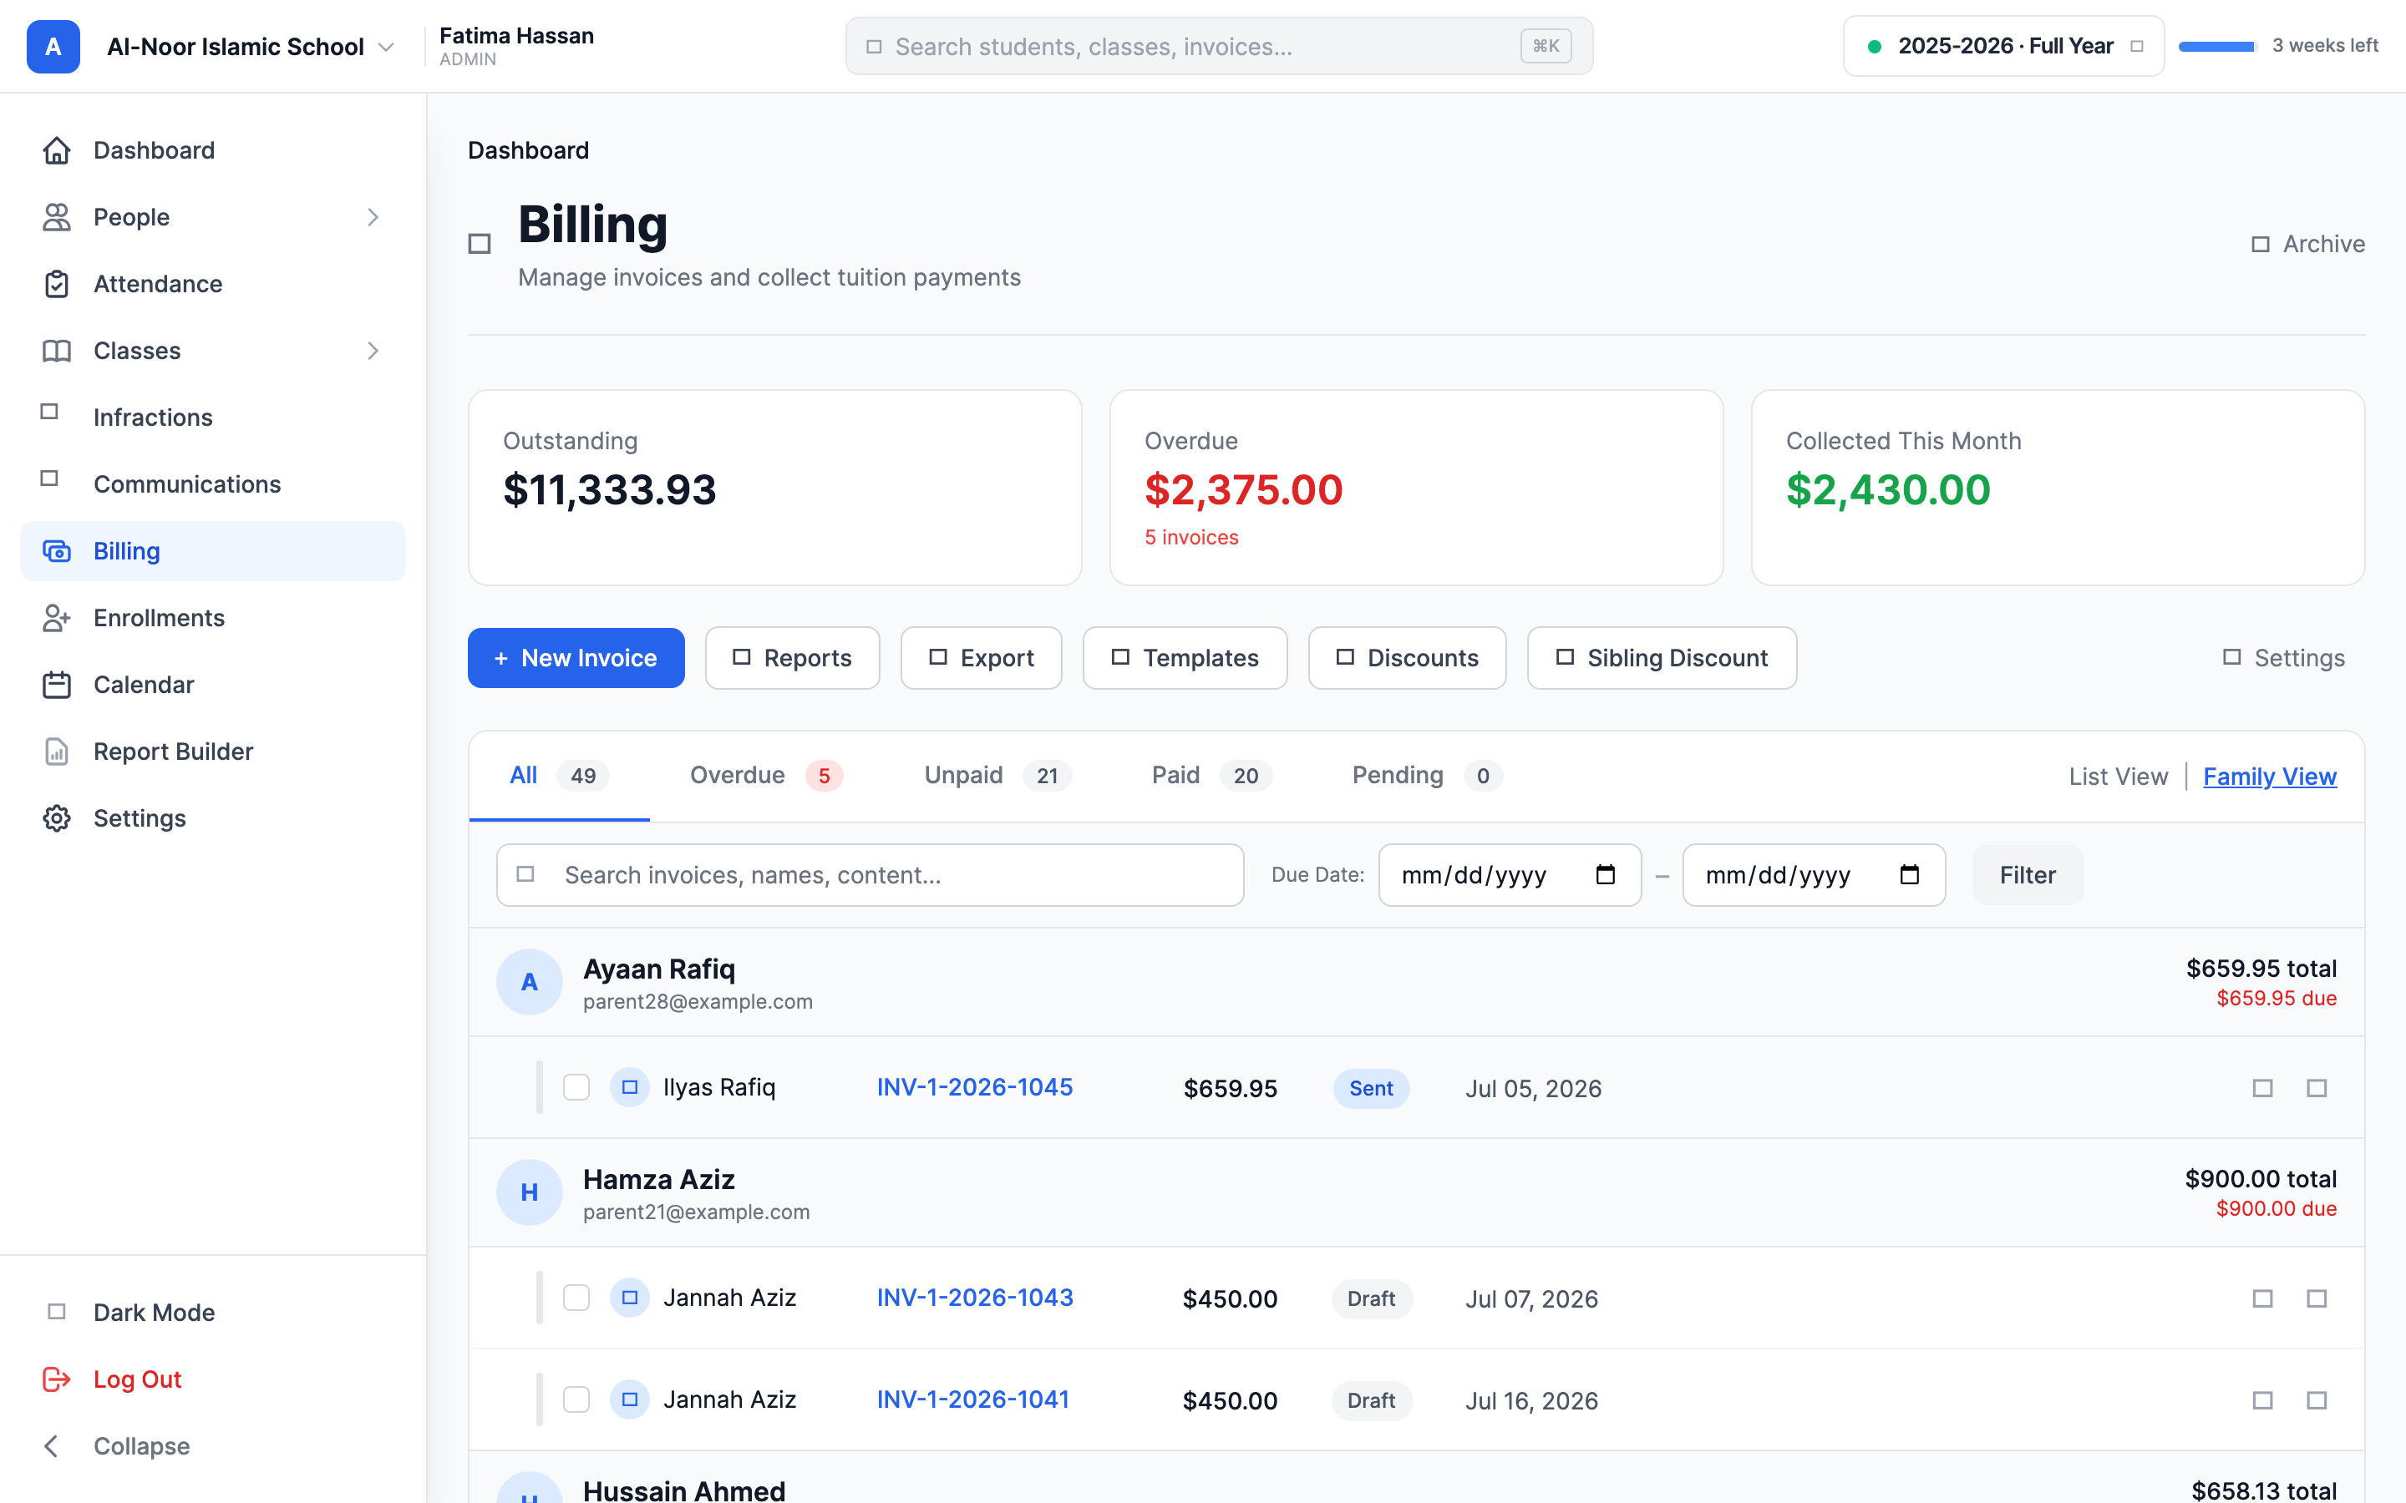Click last action icon on INV-1-2026-1041 row
This screenshot has height=1503, width=2406.
point(2317,1399)
